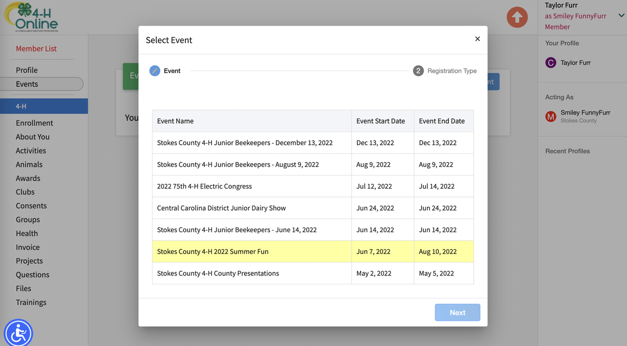This screenshot has height=346, width=627.
Task: Close the Select Event dialog
Action: point(477,39)
